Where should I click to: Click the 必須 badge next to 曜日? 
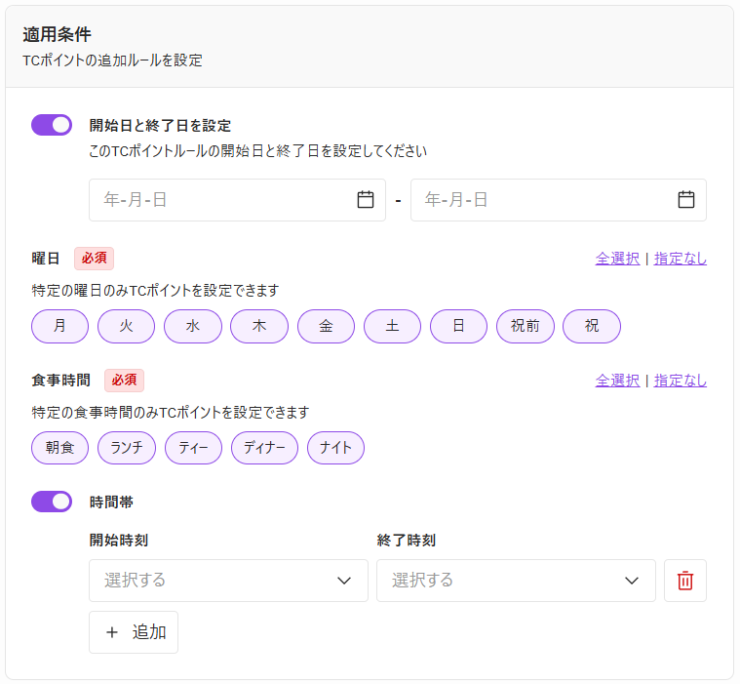tap(94, 259)
